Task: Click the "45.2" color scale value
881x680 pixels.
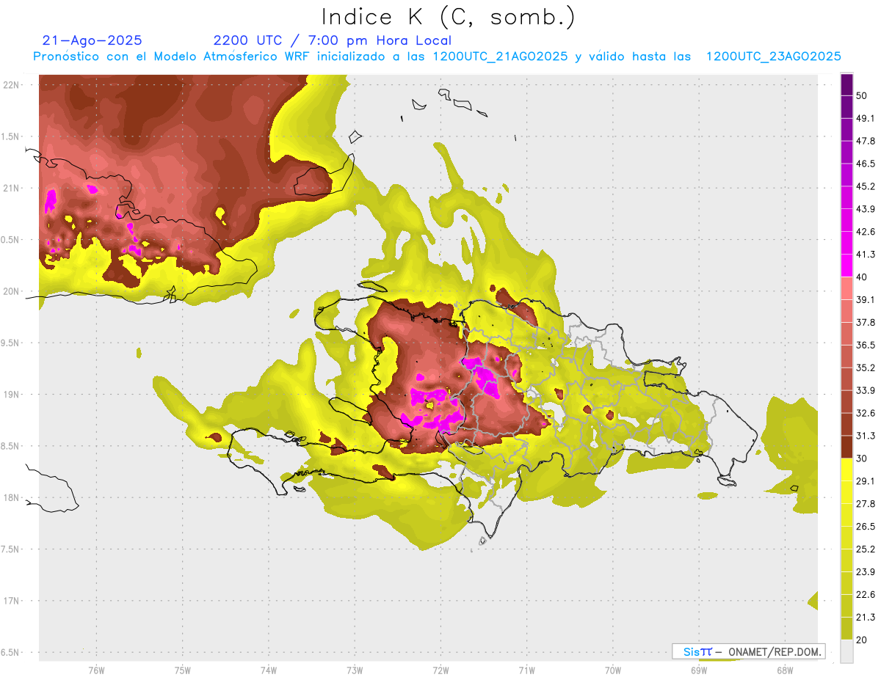Action: [866, 186]
